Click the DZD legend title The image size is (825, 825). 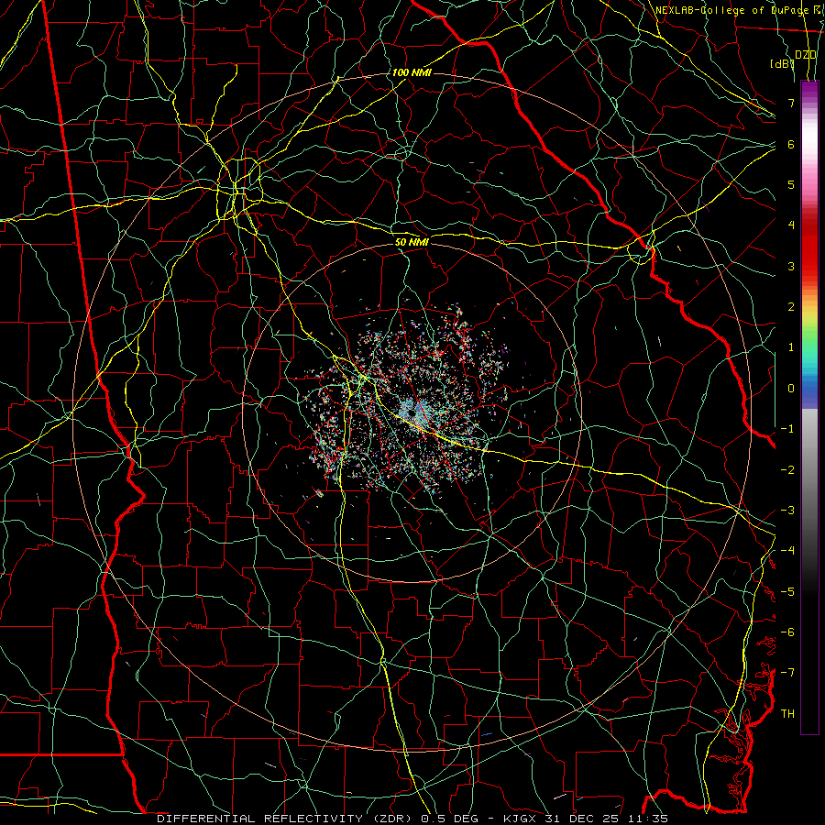(806, 55)
